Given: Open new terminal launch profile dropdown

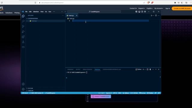Looking at the screenshot, I should point(145,69).
